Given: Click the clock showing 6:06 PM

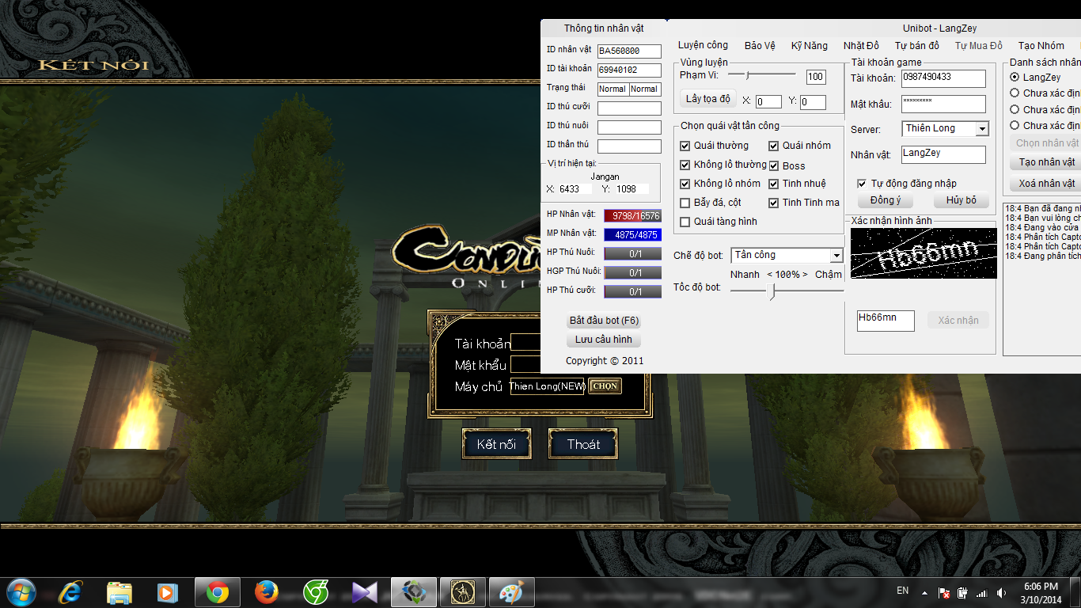Looking at the screenshot, I should (x=1041, y=587).
